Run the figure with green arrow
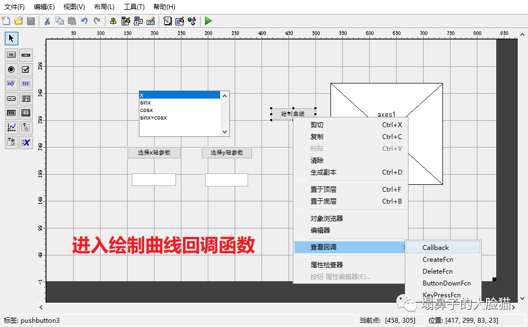Image resolution: width=528 pixels, height=327 pixels. 208,21
